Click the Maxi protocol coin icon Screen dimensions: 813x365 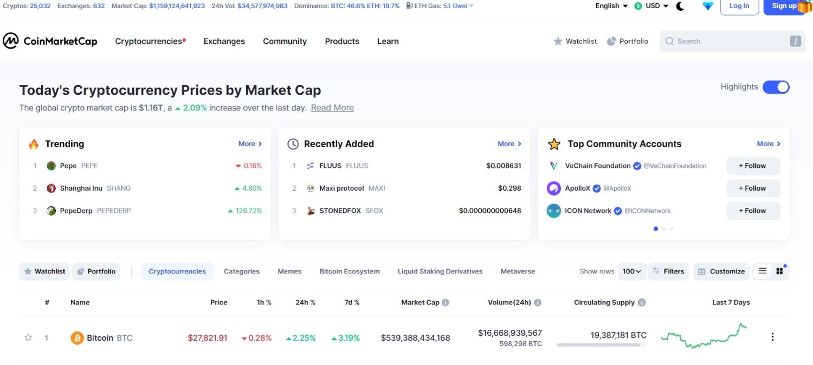[x=311, y=188]
